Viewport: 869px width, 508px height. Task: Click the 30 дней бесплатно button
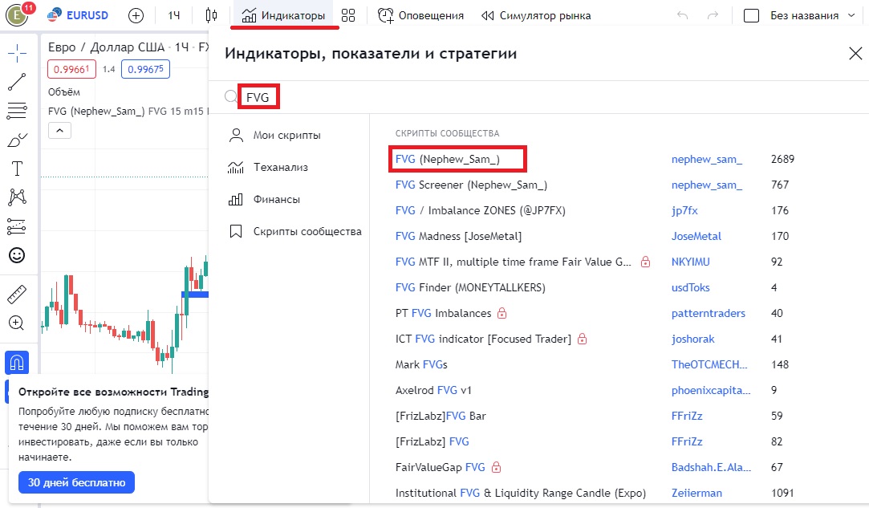tap(76, 482)
